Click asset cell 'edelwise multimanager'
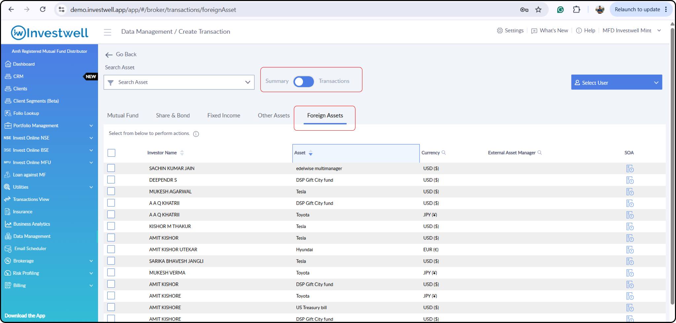The height and width of the screenshot is (323, 676). pyautogui.click(x=319, y=169)
